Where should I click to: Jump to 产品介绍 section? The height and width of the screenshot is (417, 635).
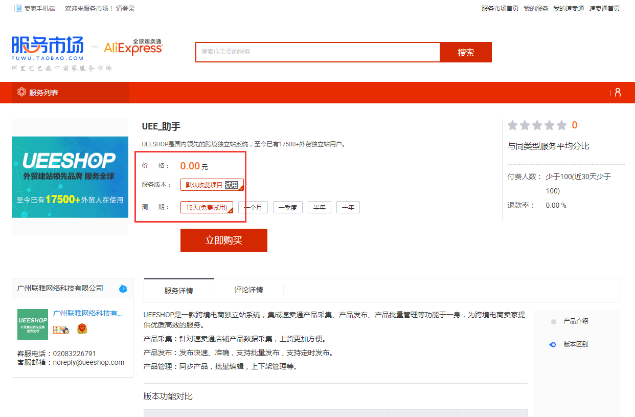tap(576, 321)
